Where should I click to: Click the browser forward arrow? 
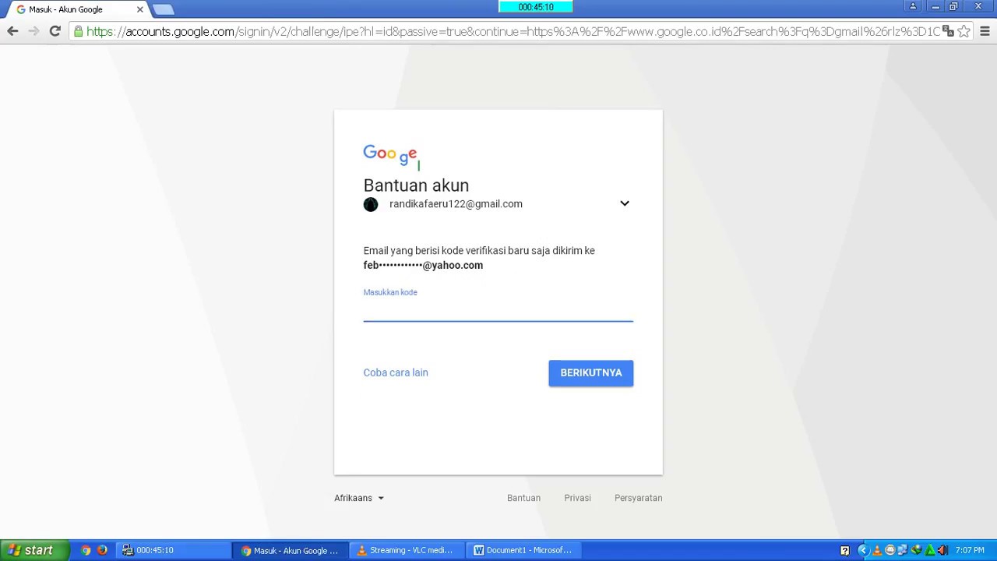[x=33, y=31]
